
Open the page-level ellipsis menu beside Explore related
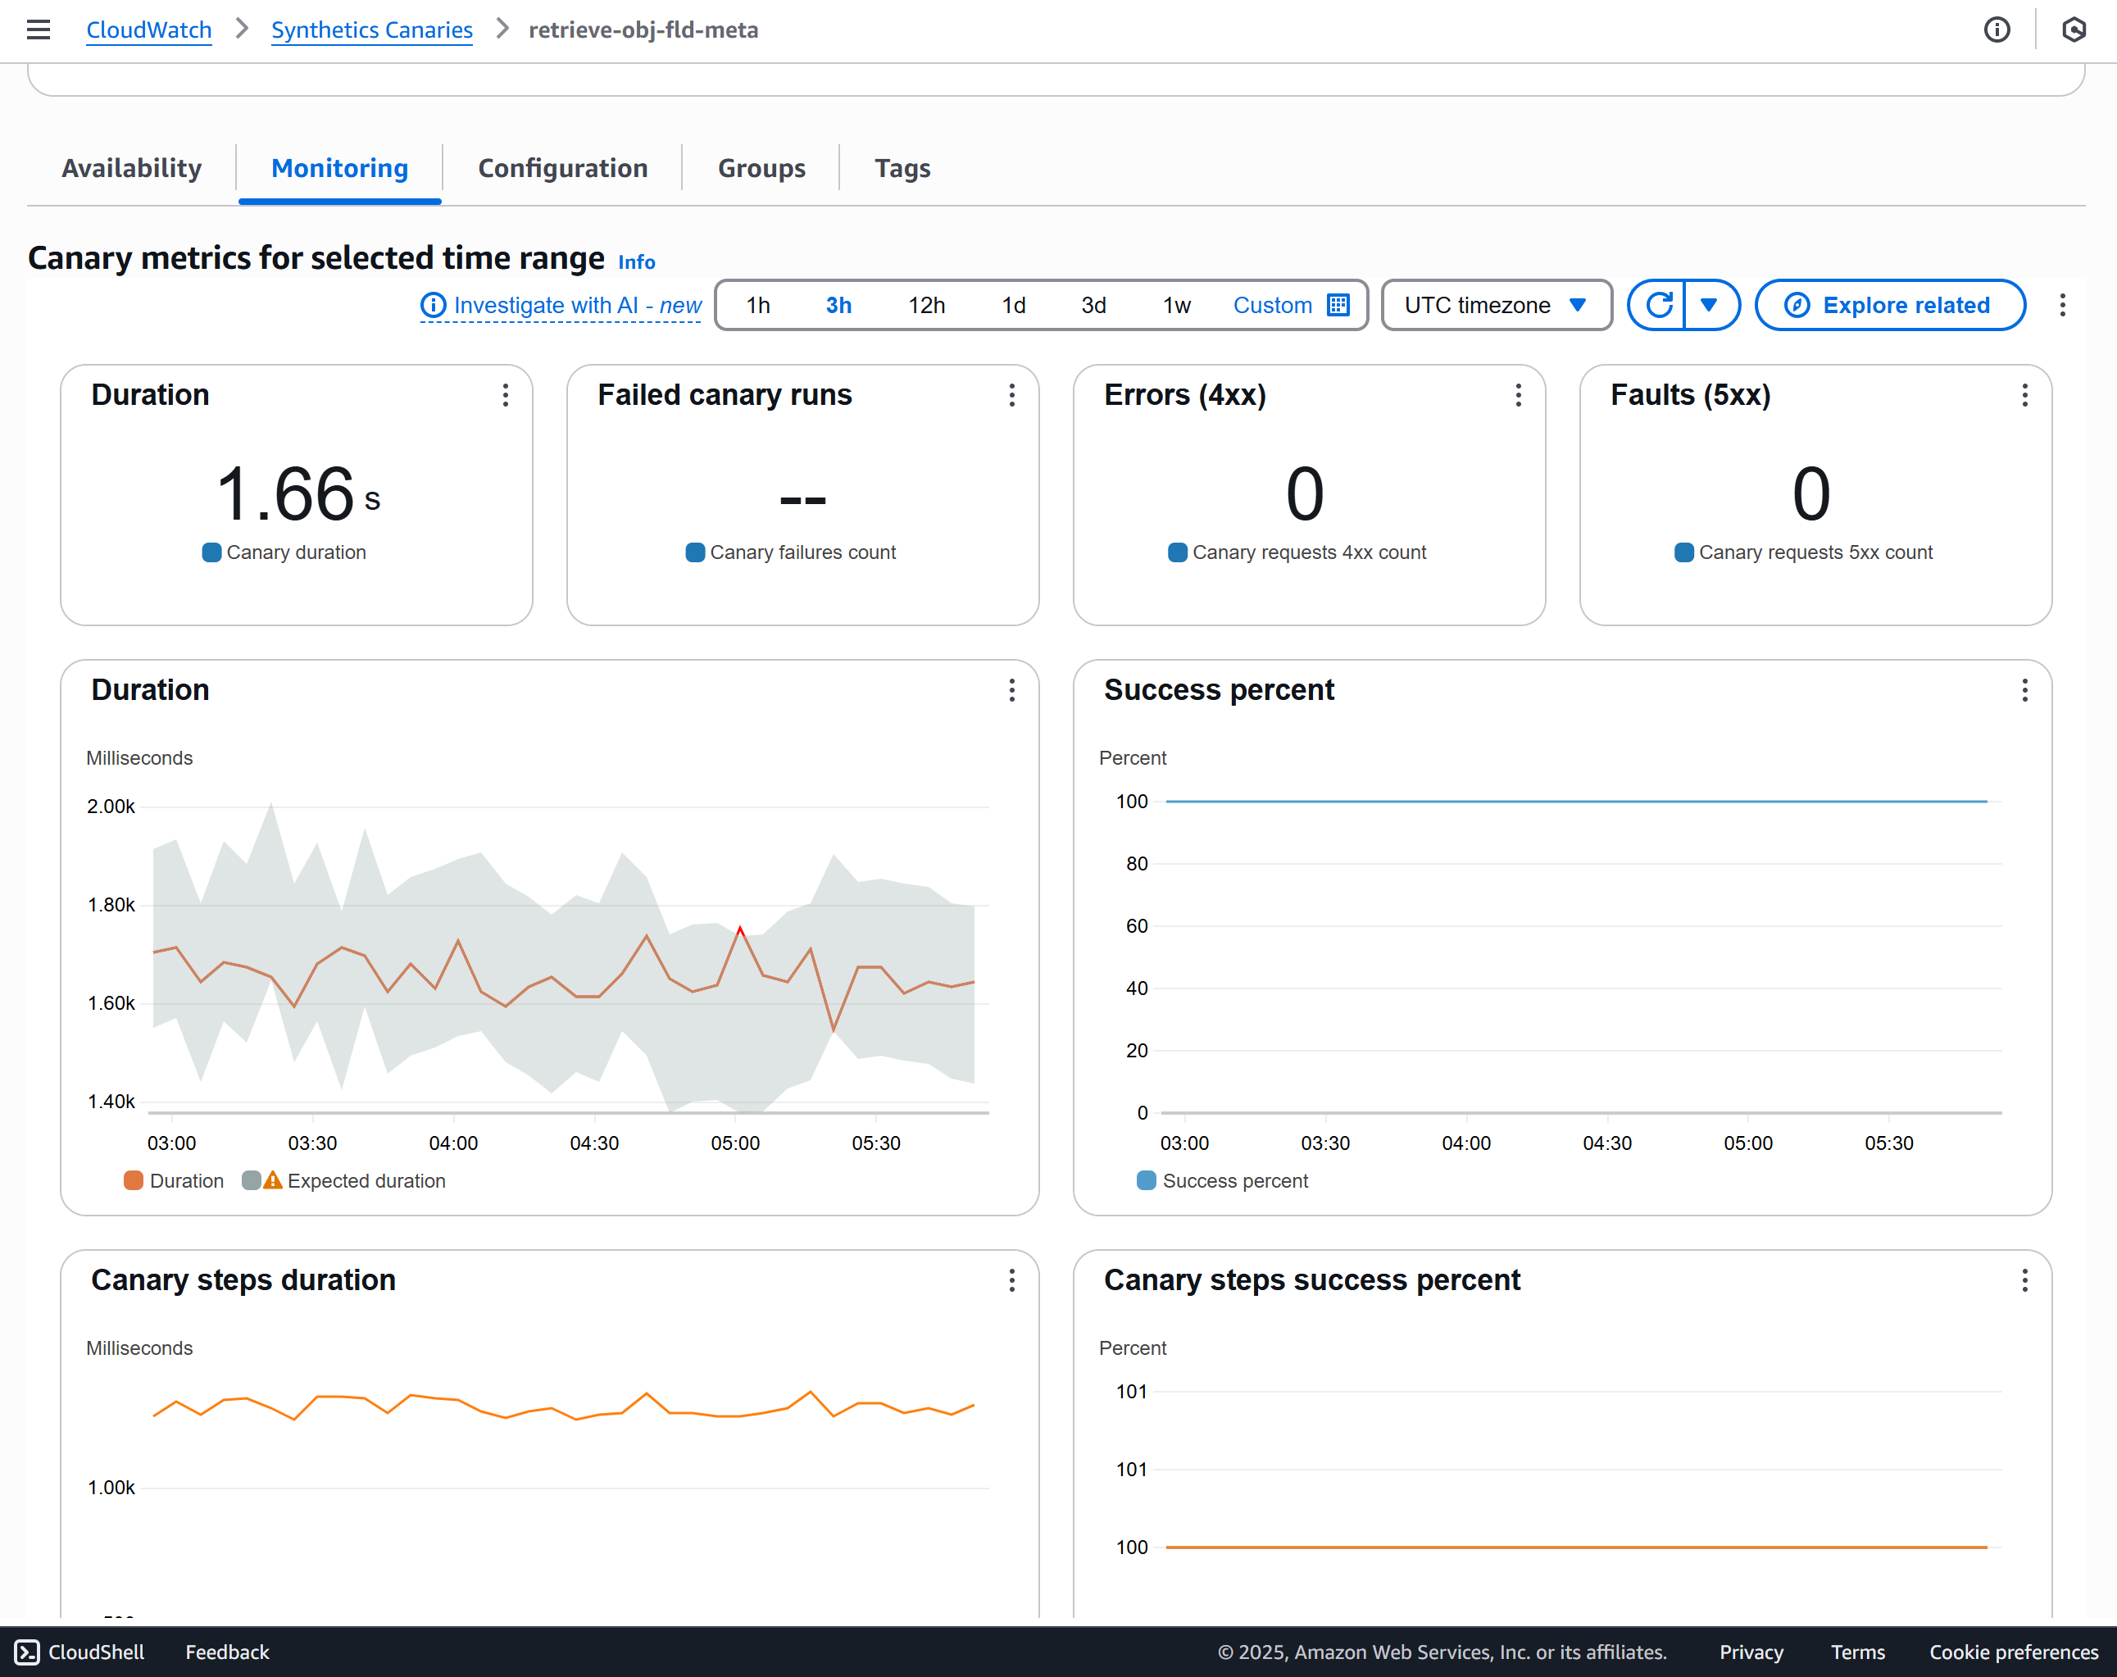(2062, 304)
